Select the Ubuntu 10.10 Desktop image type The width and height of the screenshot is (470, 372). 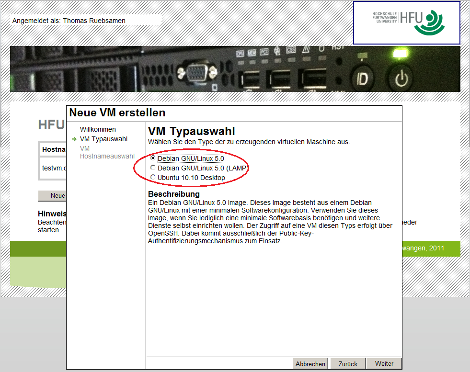coord(153,177)
